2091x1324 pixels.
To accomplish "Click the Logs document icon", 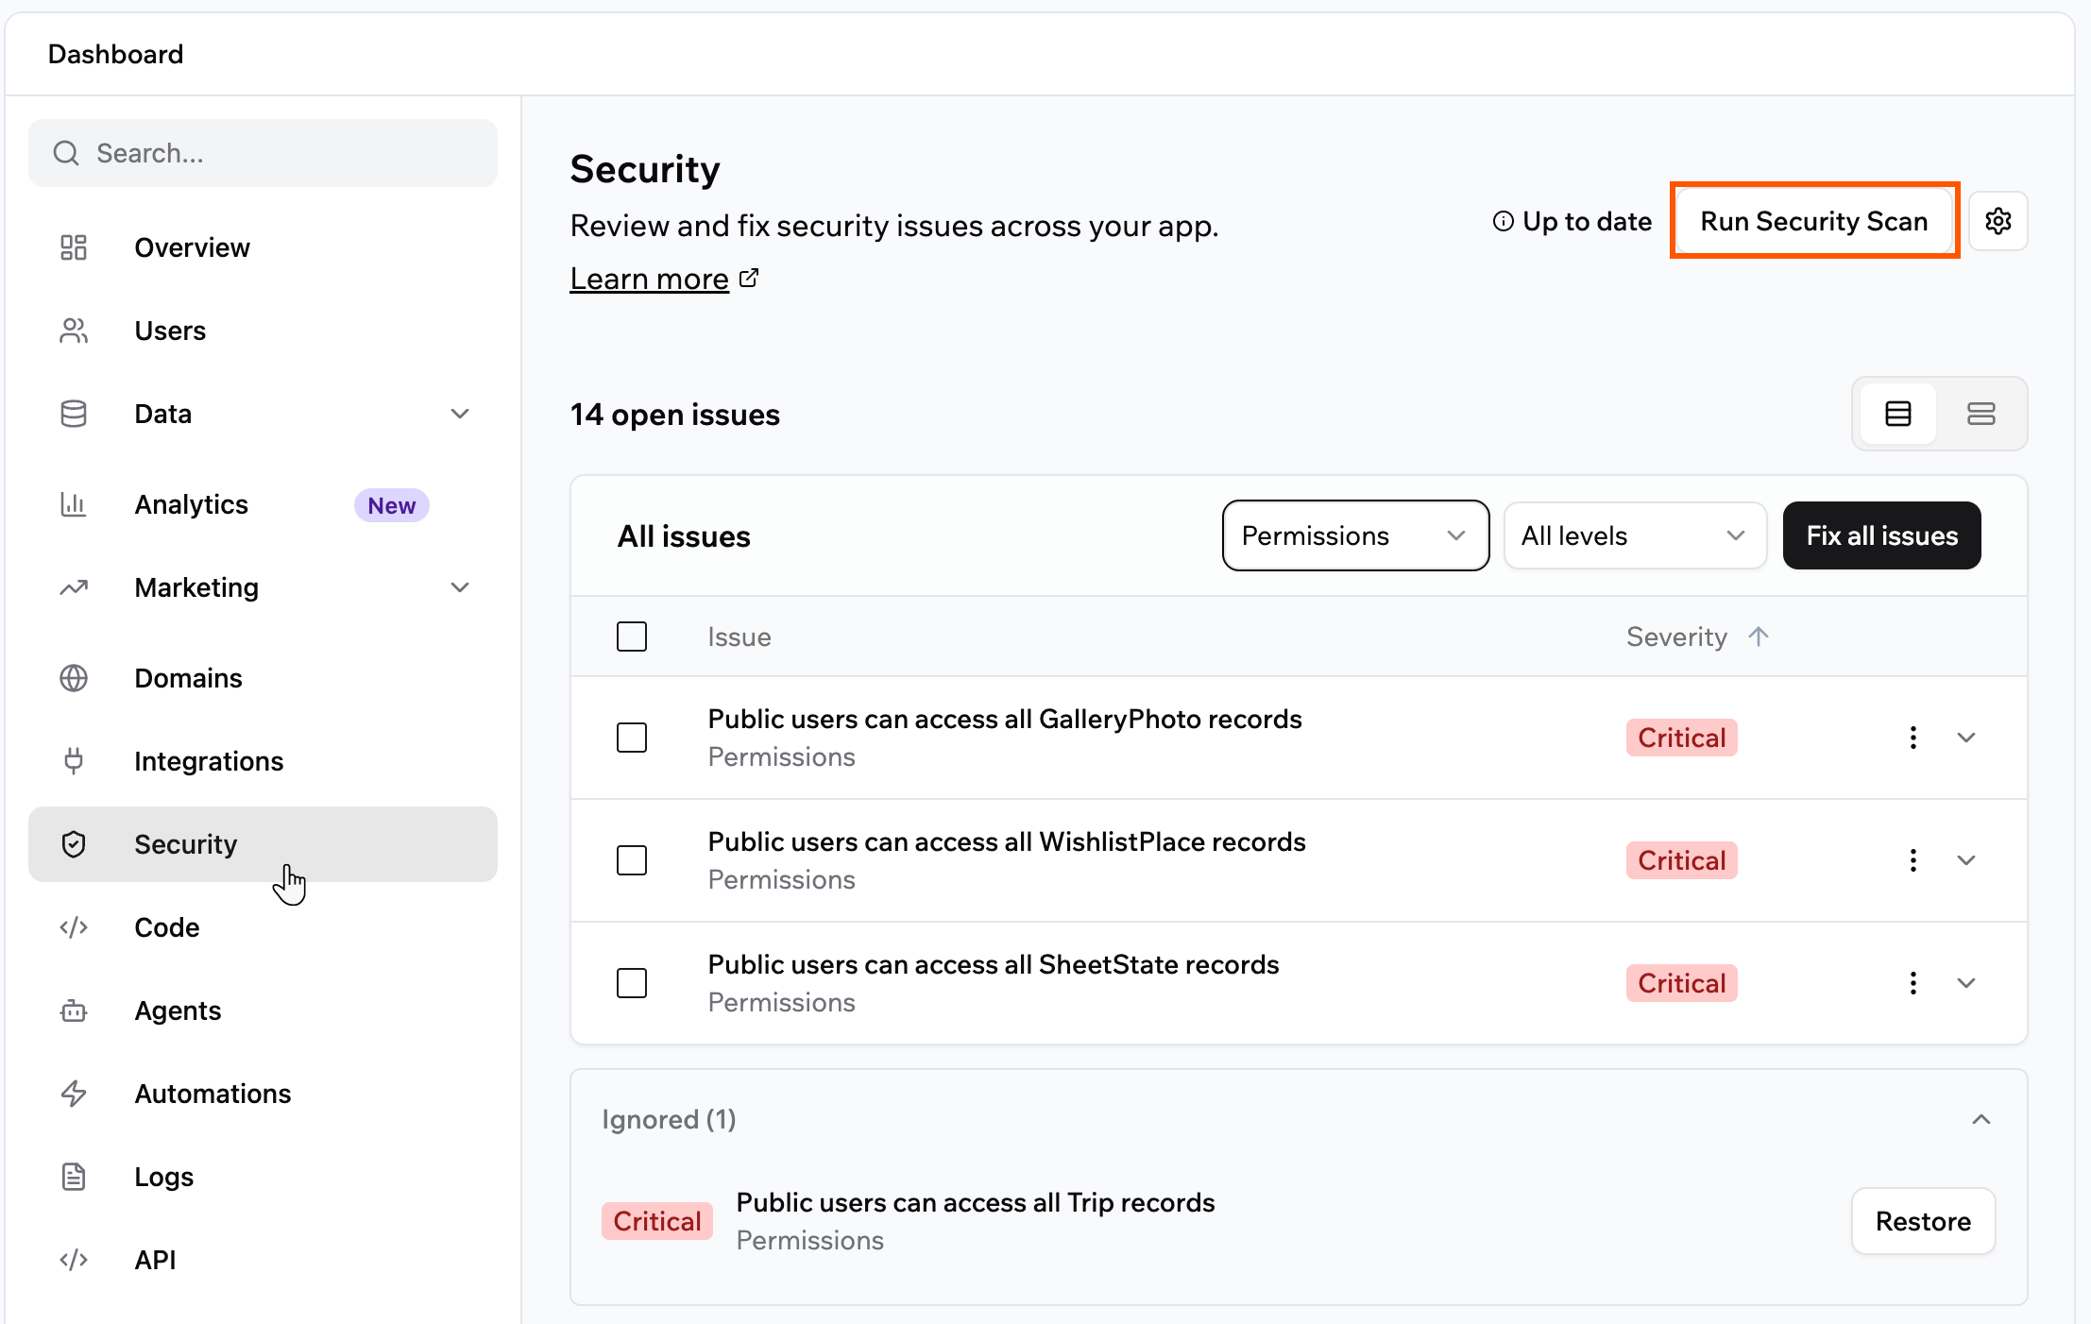I will (74, 1177).
